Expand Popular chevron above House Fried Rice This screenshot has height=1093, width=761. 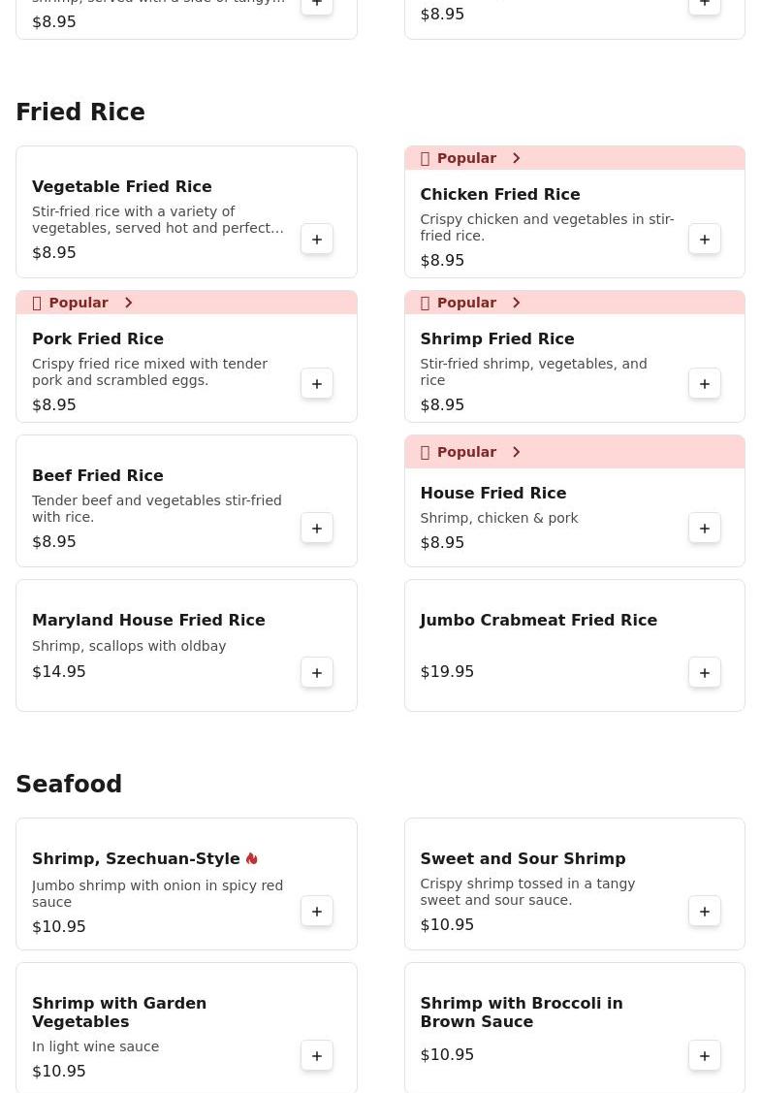(516, 452)
